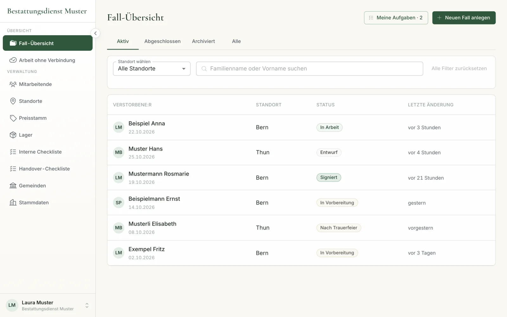Click the cloud icon beside Arbeit ohne Verbindung
The width and height of the screenshot is (507, 317).
click(13, 60)
